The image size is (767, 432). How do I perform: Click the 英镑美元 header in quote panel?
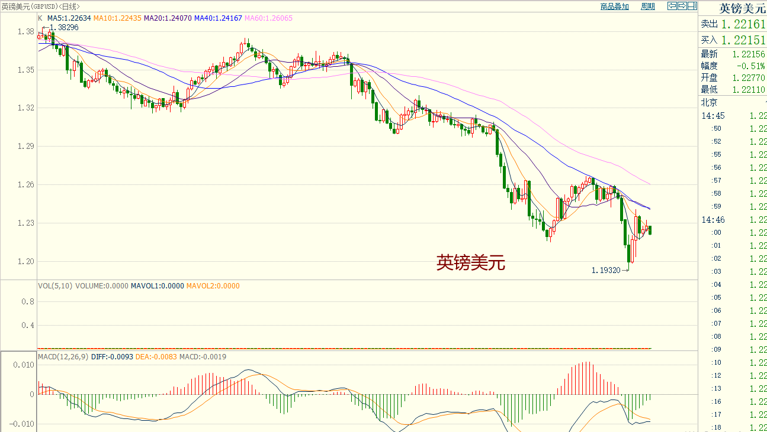pos(742,8)
